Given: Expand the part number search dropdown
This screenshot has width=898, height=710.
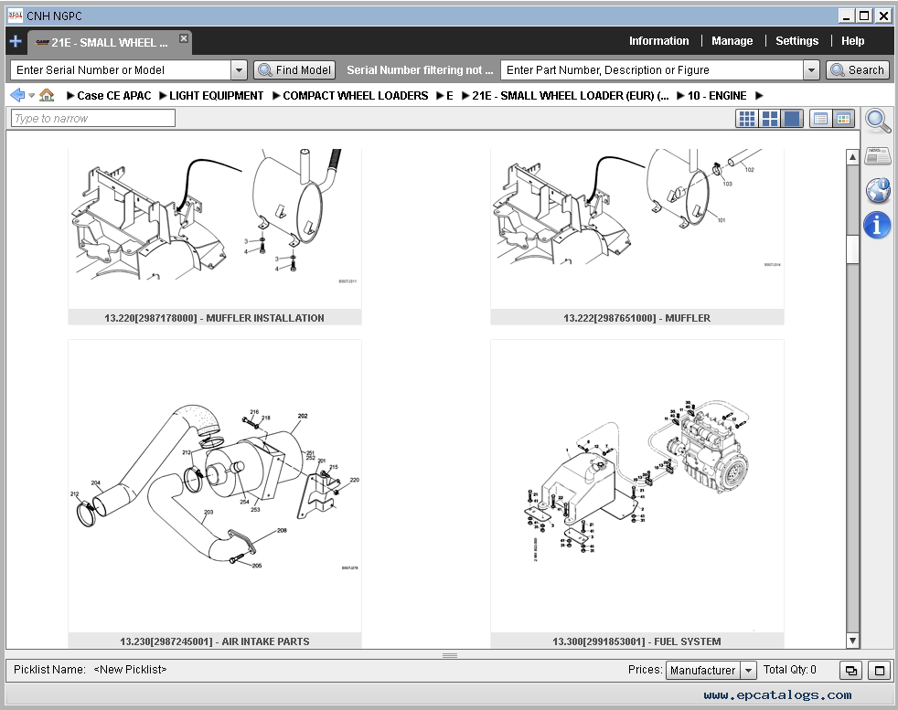Looking at the screenshot, I should 811,70.
